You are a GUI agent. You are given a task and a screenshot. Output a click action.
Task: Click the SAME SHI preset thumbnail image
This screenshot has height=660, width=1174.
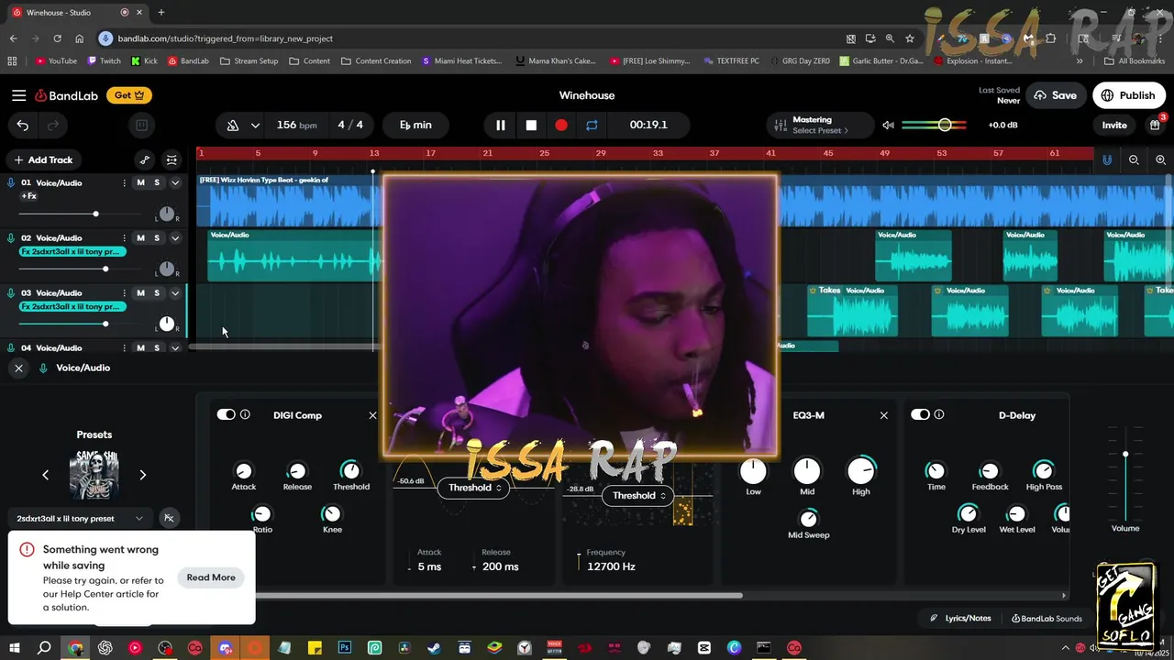coord(94,475)
